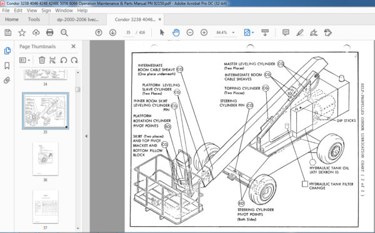Click the 'HYDRAULIC TANK OIL' label
The height and width of the screenshot is (233, 375).
(329, 168)
